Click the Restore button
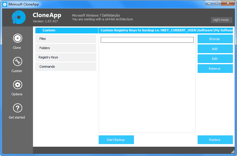Screen dimensions: 237x156 (215, 140)
